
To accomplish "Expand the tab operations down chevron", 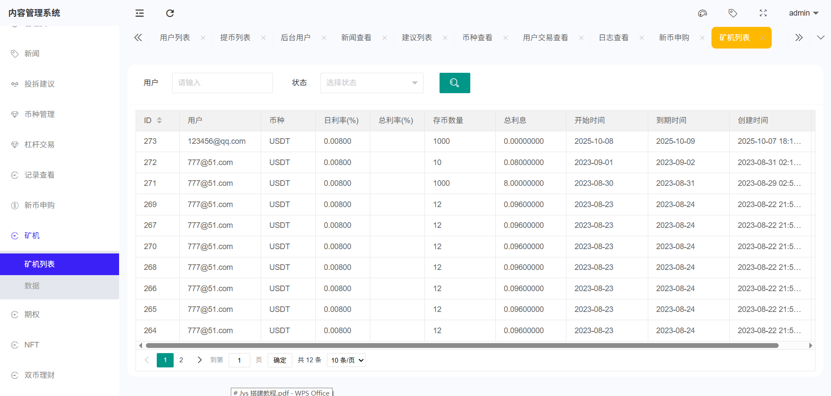I will [820, 38].
